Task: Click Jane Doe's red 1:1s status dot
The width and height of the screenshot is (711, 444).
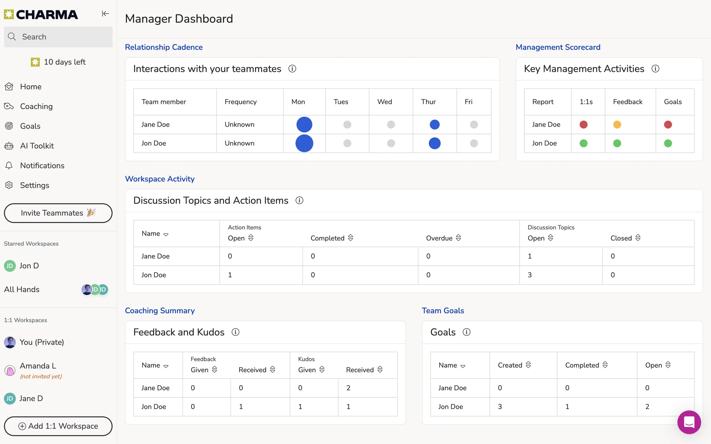Action: (583, 125)
